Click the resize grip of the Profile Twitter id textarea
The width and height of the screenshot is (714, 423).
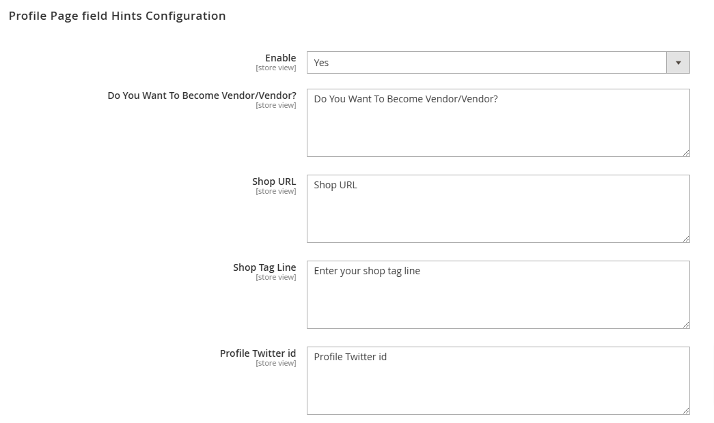686,411
